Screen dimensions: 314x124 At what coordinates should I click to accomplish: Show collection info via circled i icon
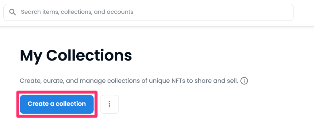click(244, 81)
